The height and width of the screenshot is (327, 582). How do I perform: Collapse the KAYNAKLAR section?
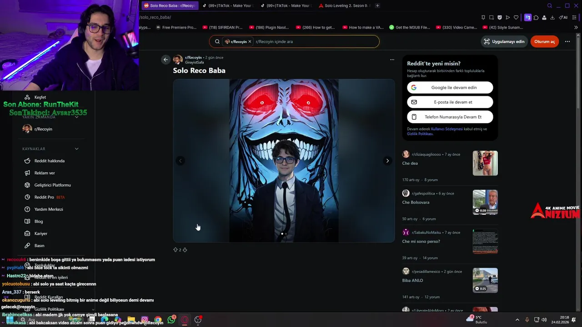coord(76,149)
